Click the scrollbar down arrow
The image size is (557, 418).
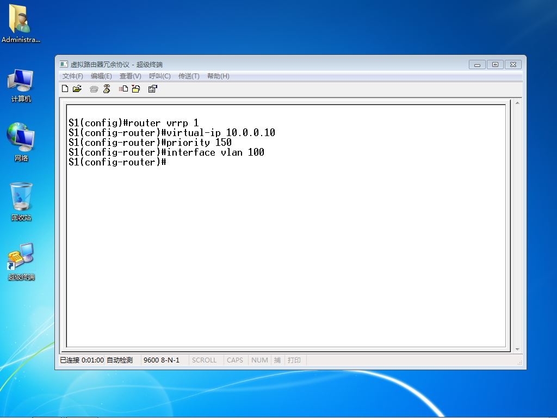[518, 349]
